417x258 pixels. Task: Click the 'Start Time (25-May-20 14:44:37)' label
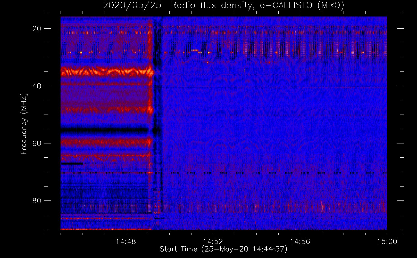click(223, 249)
